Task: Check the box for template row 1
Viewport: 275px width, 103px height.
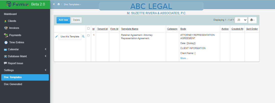Action: pos(88,35)
